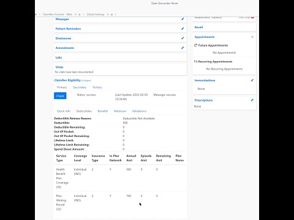Open the Benefits tab
This screenshot has height=220, width=294.
click(103, 111)
